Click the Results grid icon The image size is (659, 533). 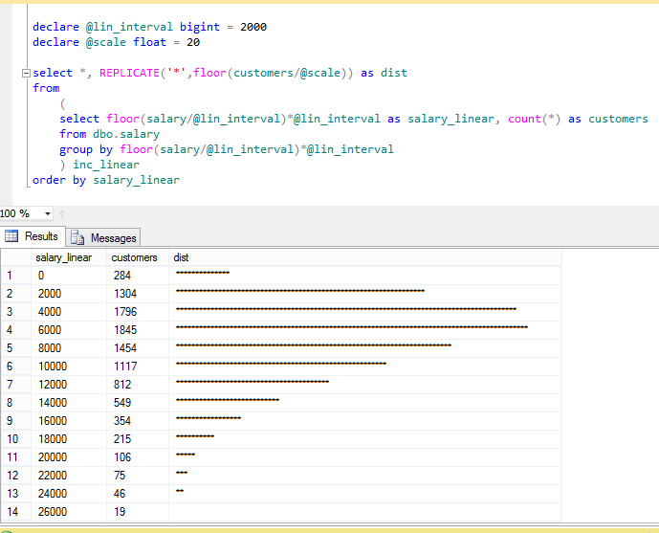coord(11,236)
